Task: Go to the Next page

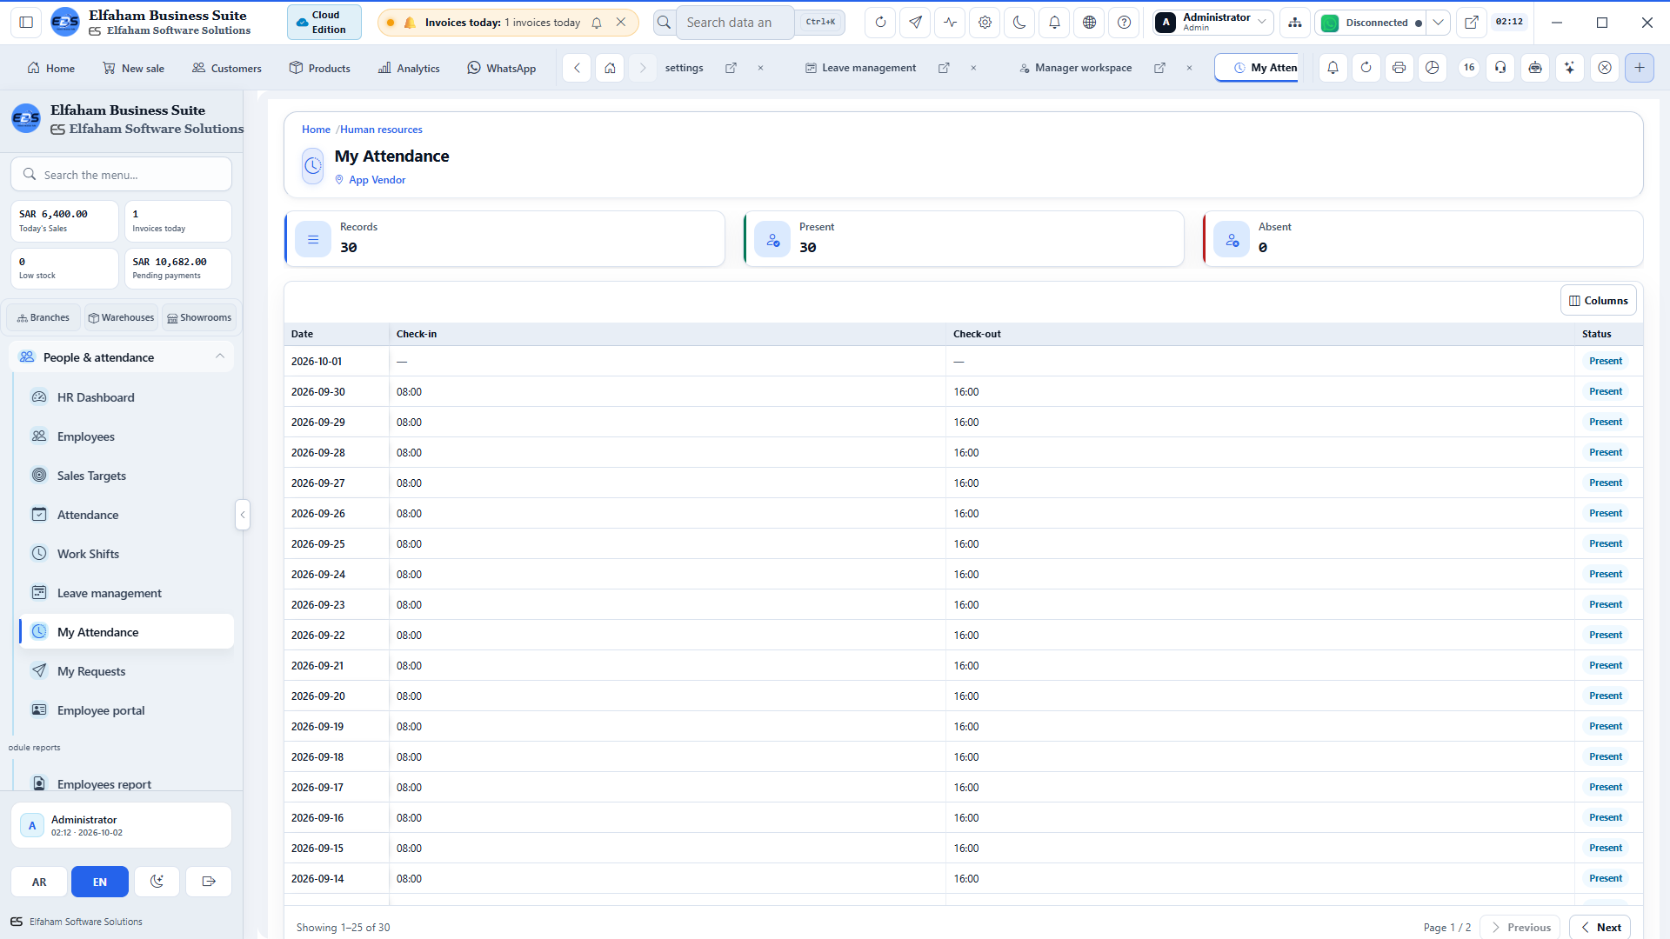Action: tap(1600, 927)
